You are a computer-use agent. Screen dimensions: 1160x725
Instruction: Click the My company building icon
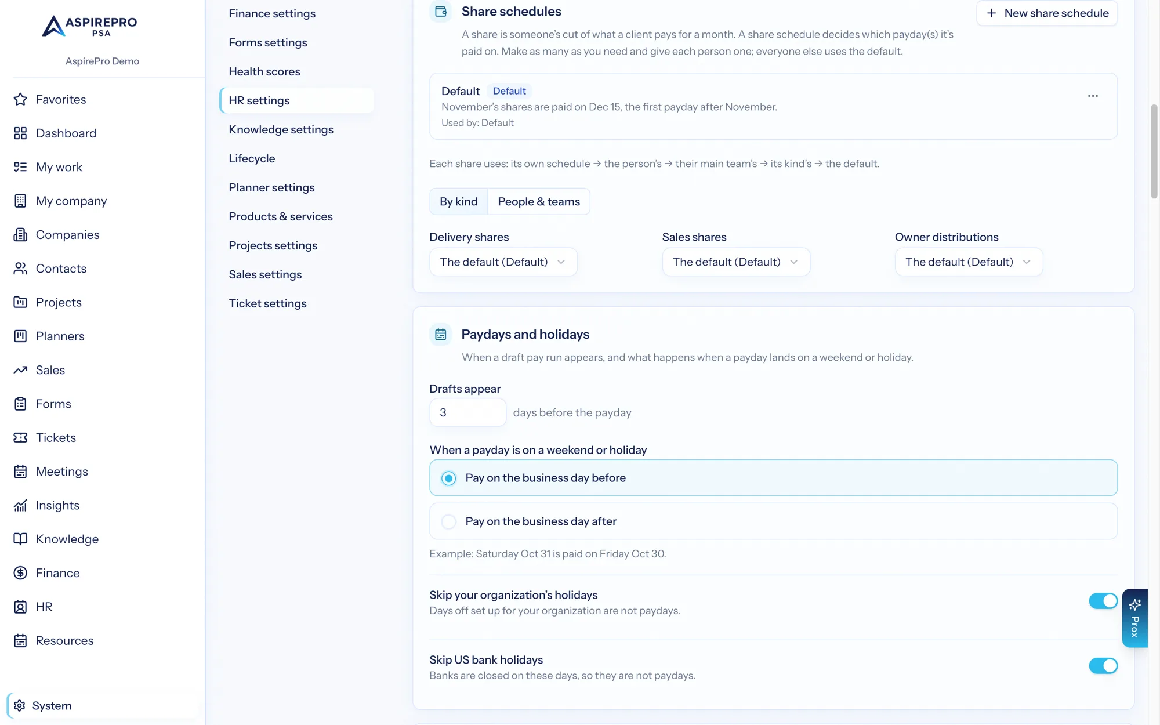click(20, 201)
